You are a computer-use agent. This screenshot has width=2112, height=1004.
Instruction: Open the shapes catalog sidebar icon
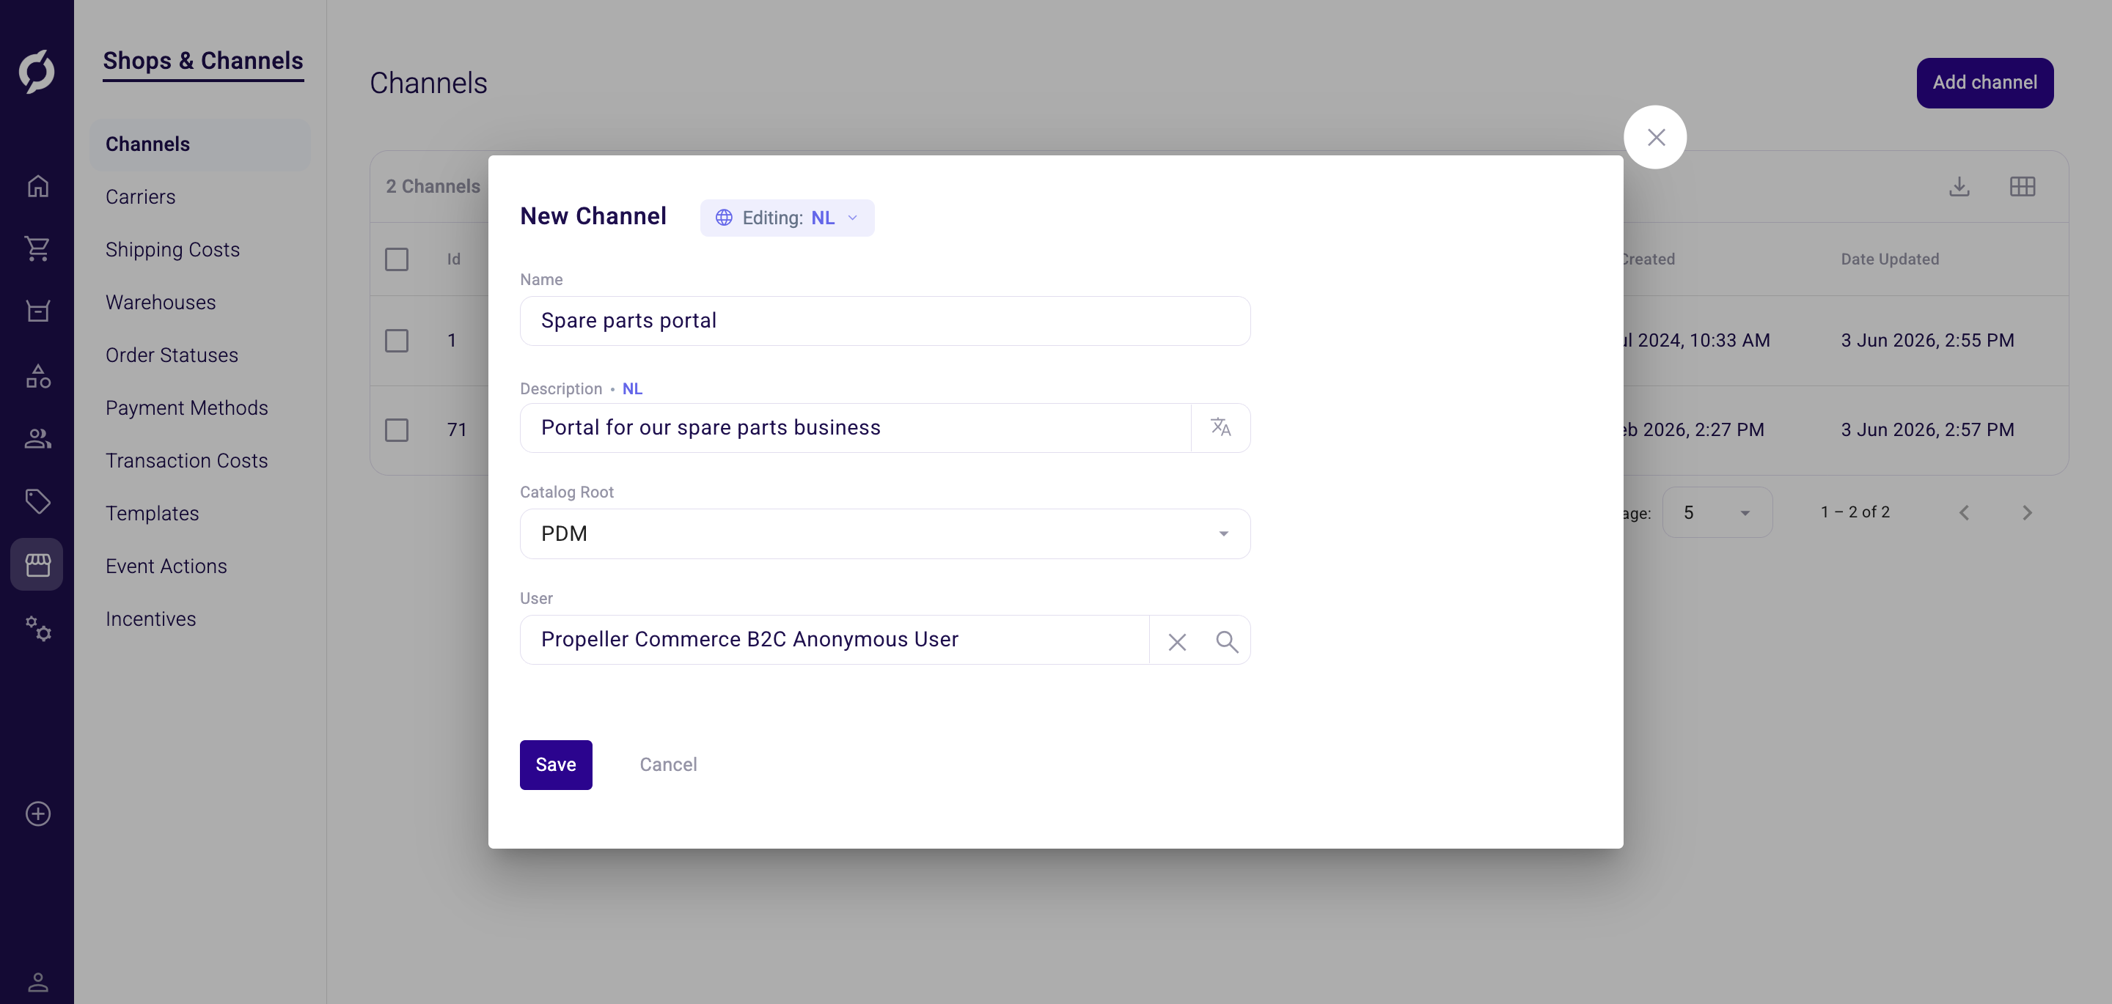coord(37,375)
